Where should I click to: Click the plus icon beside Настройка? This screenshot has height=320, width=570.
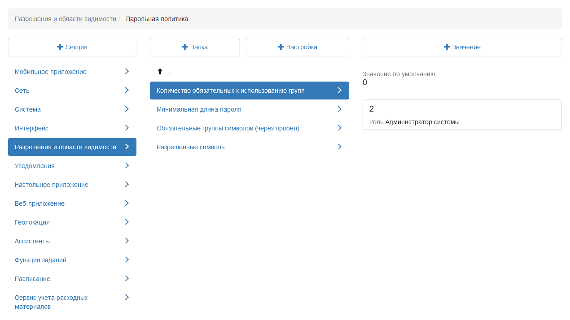pos(281,47)
